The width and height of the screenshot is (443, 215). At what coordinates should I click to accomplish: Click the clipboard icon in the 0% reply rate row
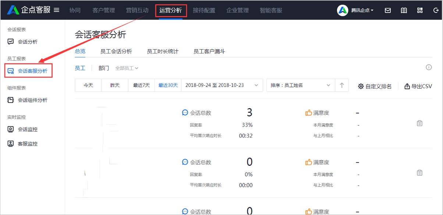coord(419,173)
